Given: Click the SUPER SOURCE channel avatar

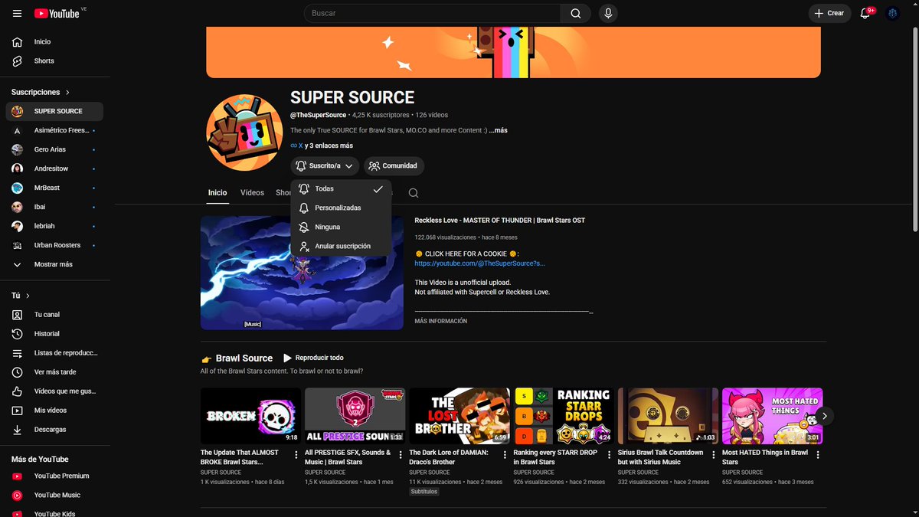Looking at the screenshot, I should point(244,133).
